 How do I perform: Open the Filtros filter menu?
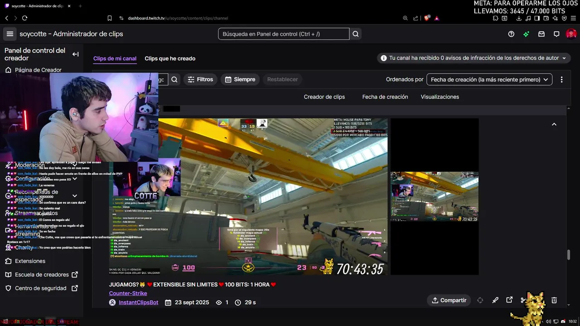tap(200, 79)
